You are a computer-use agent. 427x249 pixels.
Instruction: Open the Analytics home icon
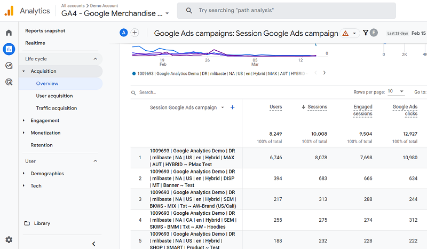[x=9, y=33]
